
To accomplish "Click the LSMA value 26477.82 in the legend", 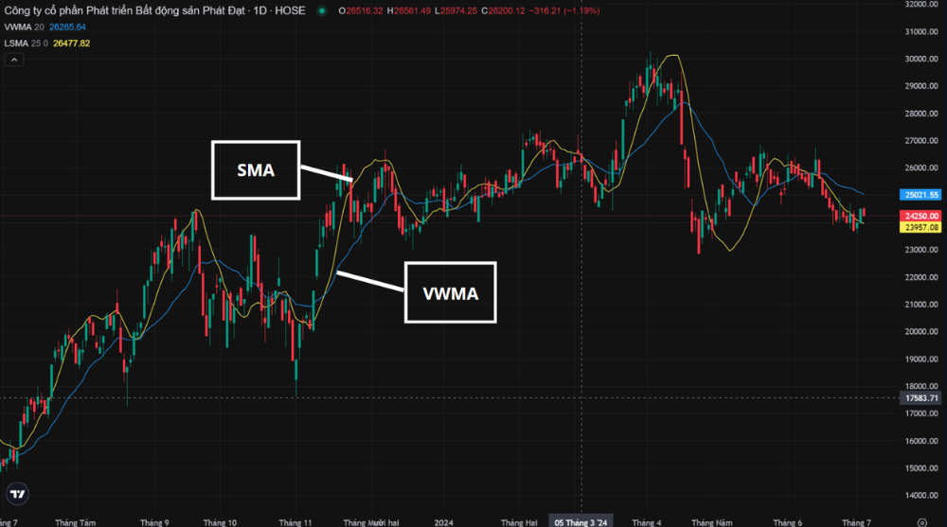I will pos(73,44).
